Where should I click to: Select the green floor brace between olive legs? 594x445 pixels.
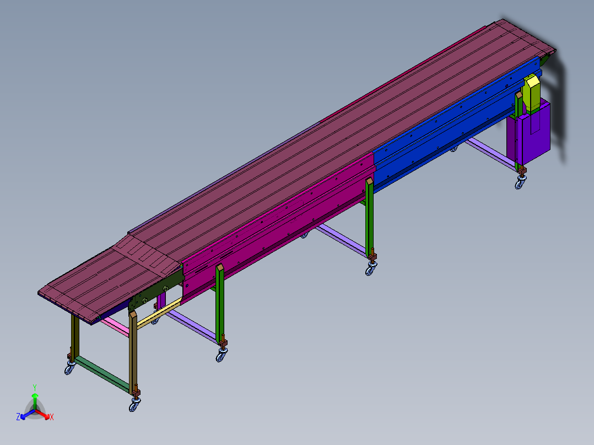coord(102,373)
